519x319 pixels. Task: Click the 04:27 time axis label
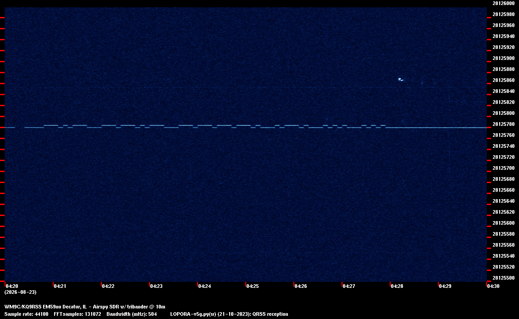point(349,286)
